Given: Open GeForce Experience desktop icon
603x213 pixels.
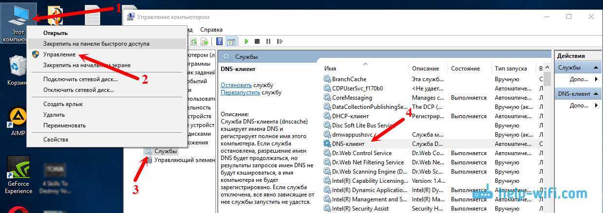Looking at the screenshot, I should tap(18, 175).
